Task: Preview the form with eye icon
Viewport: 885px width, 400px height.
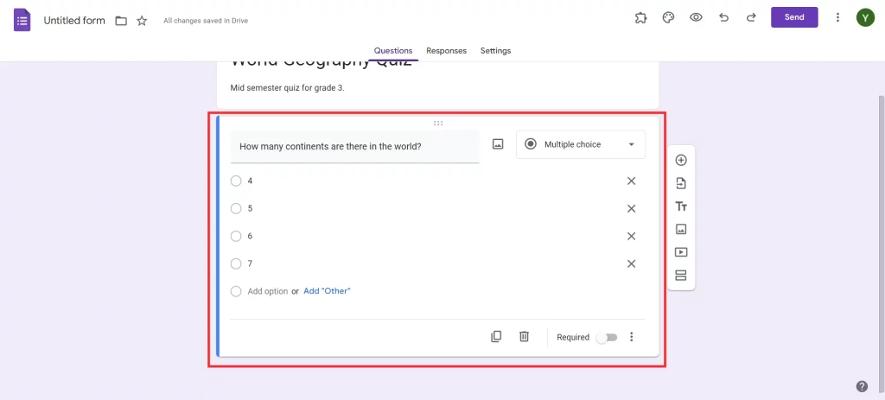Action: [696, 17]
